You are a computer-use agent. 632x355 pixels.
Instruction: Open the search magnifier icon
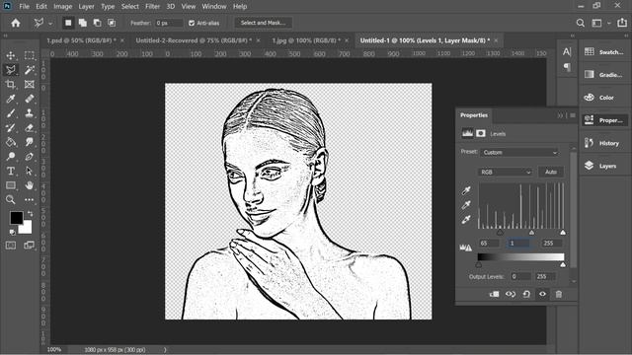pyautogui.click(x=580, y=23)
